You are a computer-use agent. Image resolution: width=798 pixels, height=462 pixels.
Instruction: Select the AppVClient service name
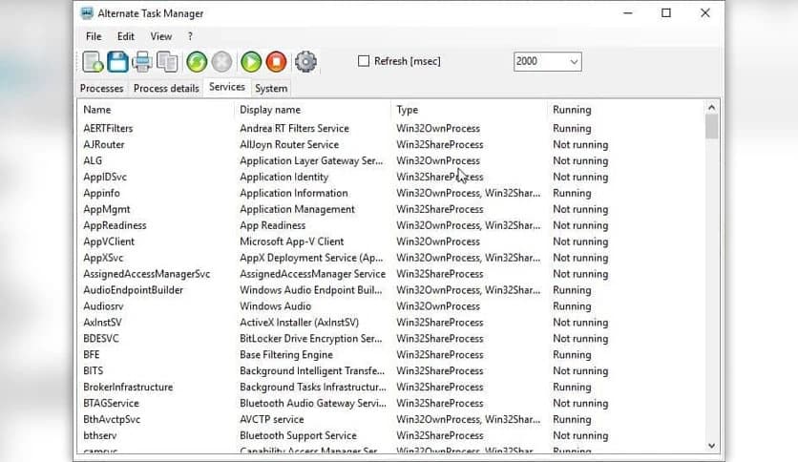(109, 241)
